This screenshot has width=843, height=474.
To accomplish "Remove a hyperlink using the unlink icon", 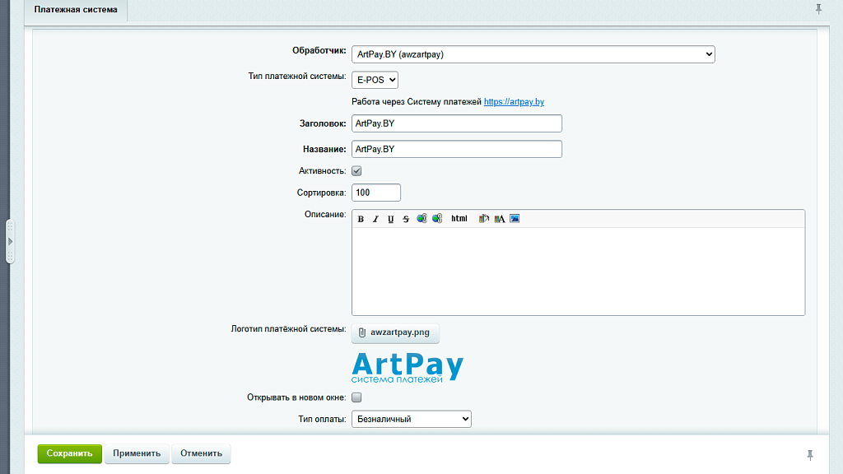I will [x=436, y=218].
